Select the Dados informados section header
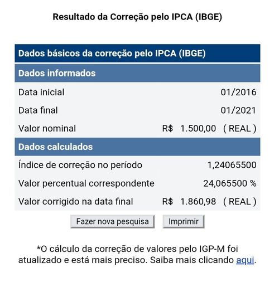Image resolution: width=279 pixels, height=287 pixels. pyautogui.click(x=137, y=73)
